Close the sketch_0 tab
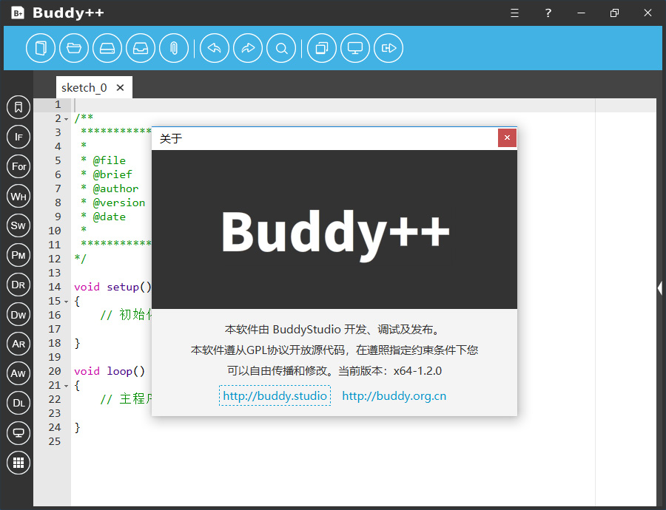The width and height of the screenshot is (666, 510). [120, 87]
